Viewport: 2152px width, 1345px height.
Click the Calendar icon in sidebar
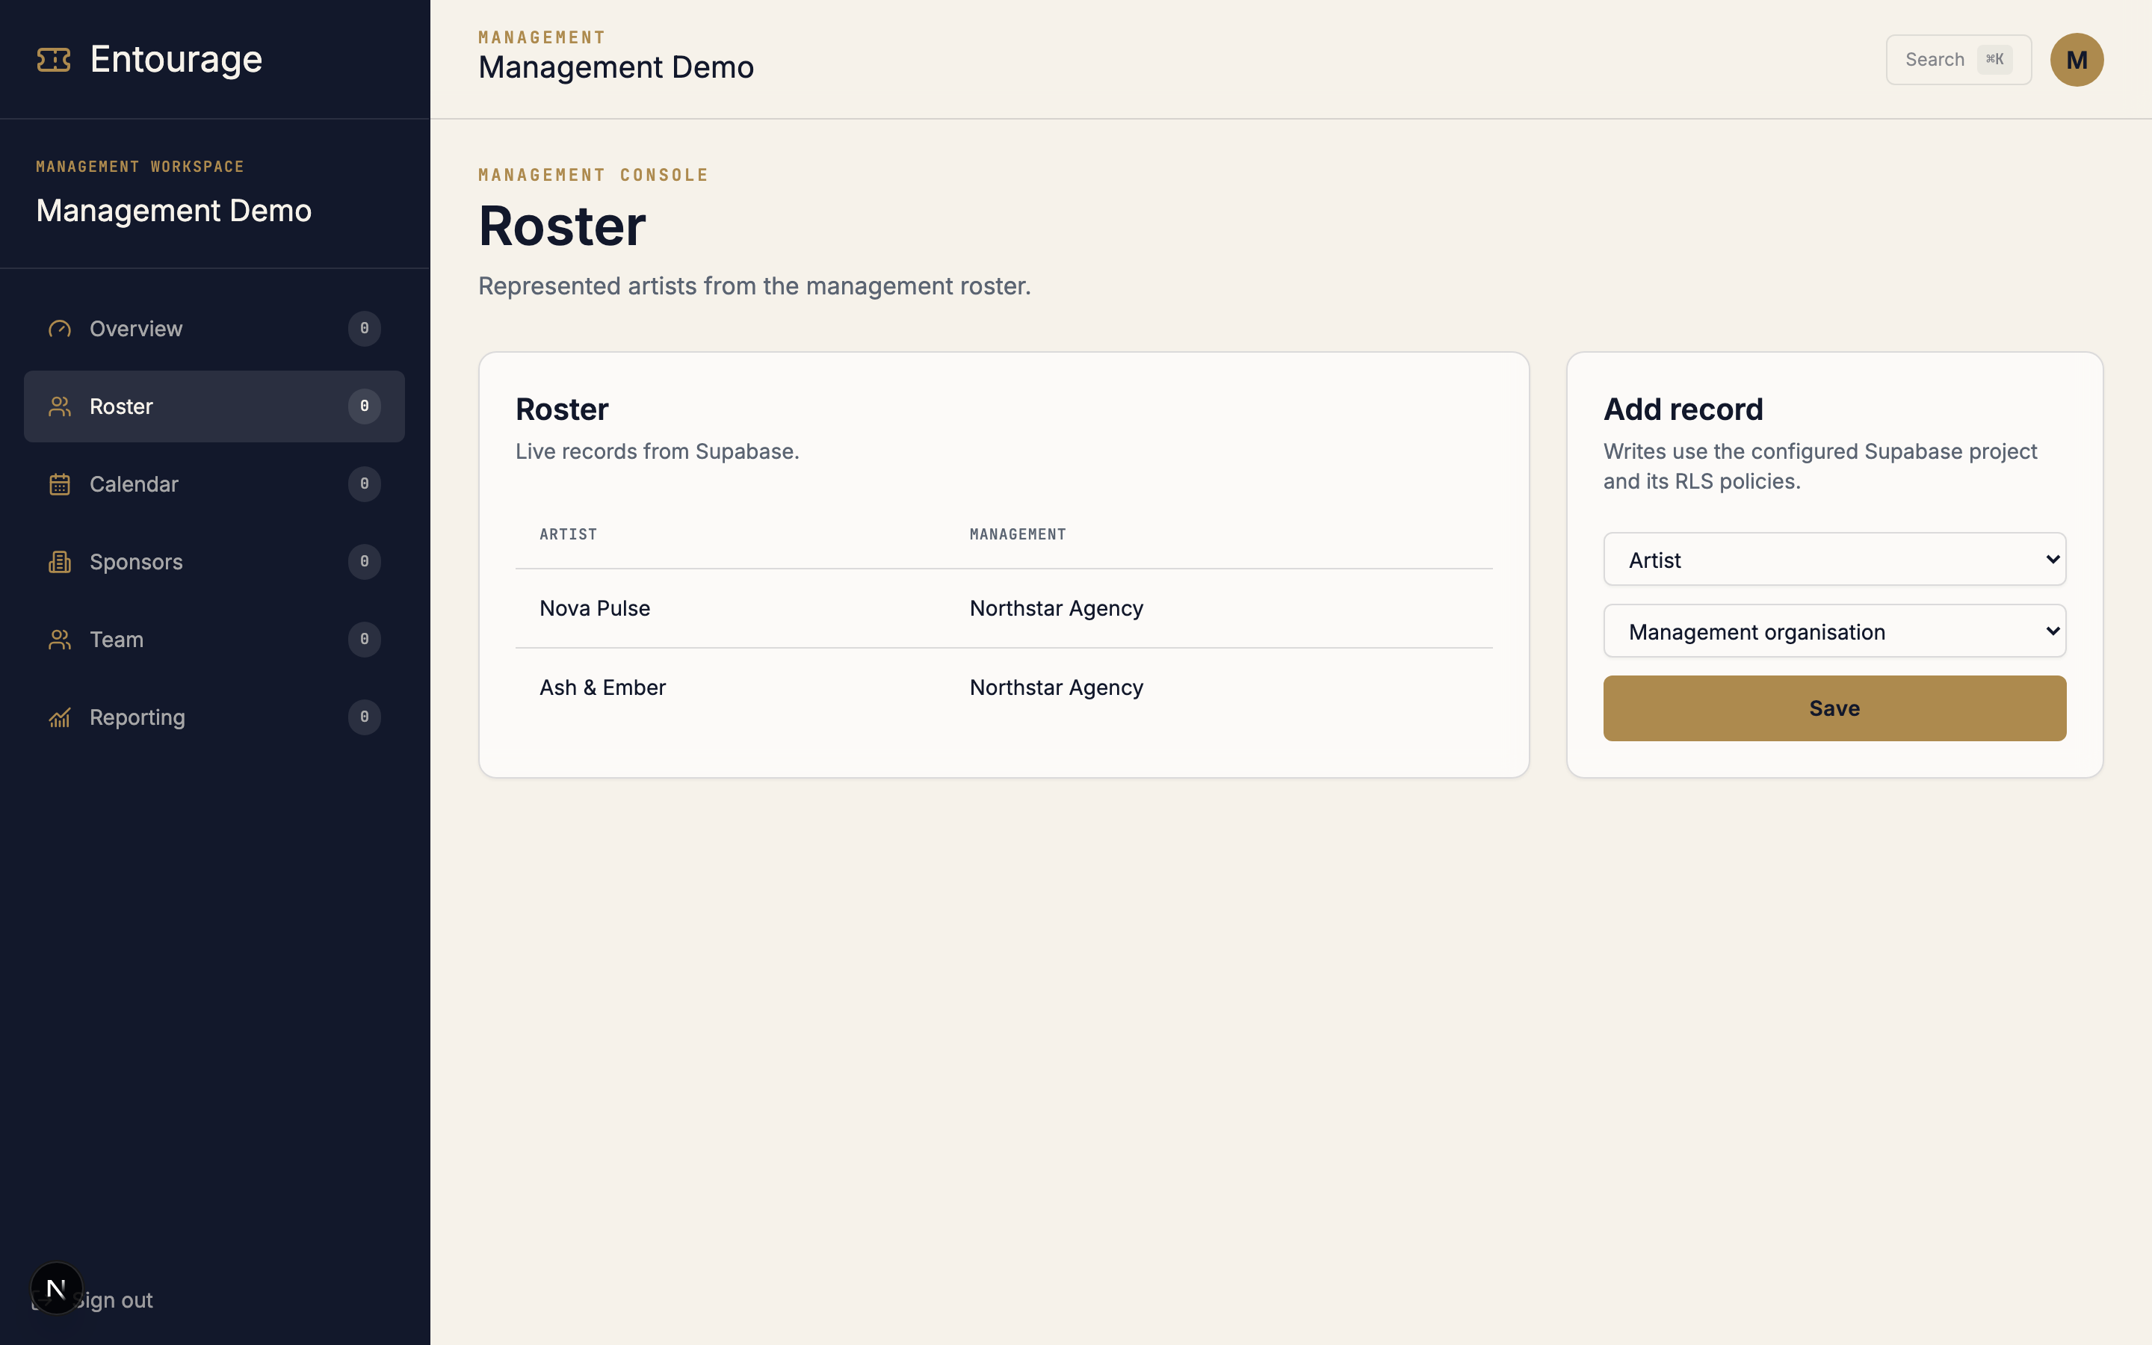60,484
